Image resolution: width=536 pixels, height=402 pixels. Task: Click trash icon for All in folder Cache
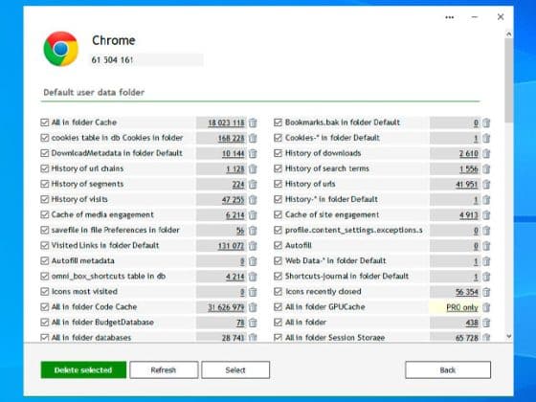click(253, 123)
